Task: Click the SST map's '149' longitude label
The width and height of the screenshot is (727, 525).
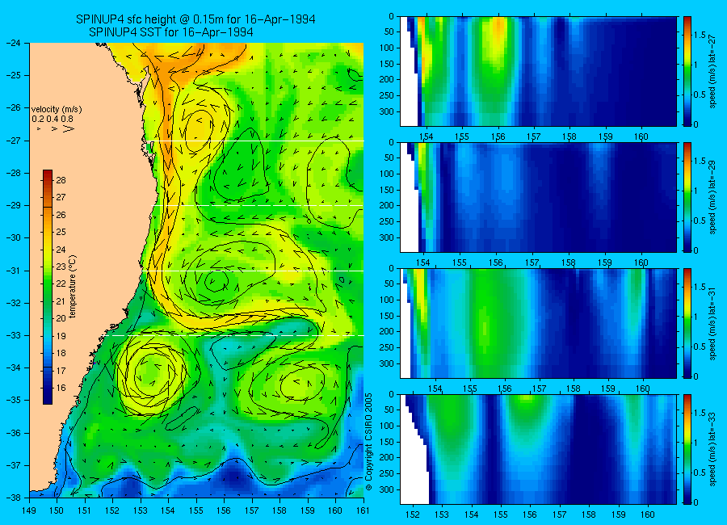Action: [x=29, y=510]
